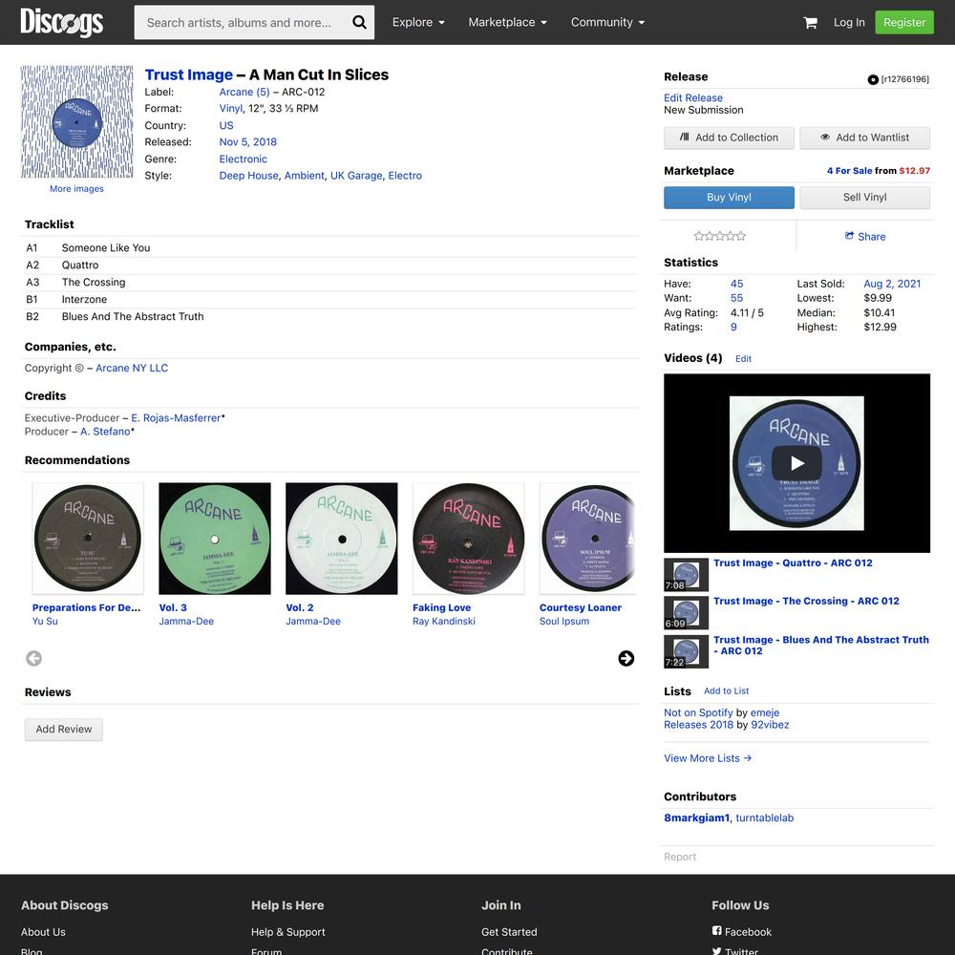Viewport: 955px width, 955px height.
Task: Open the Releases 2018 list
Action: click(x=698, y=725)
